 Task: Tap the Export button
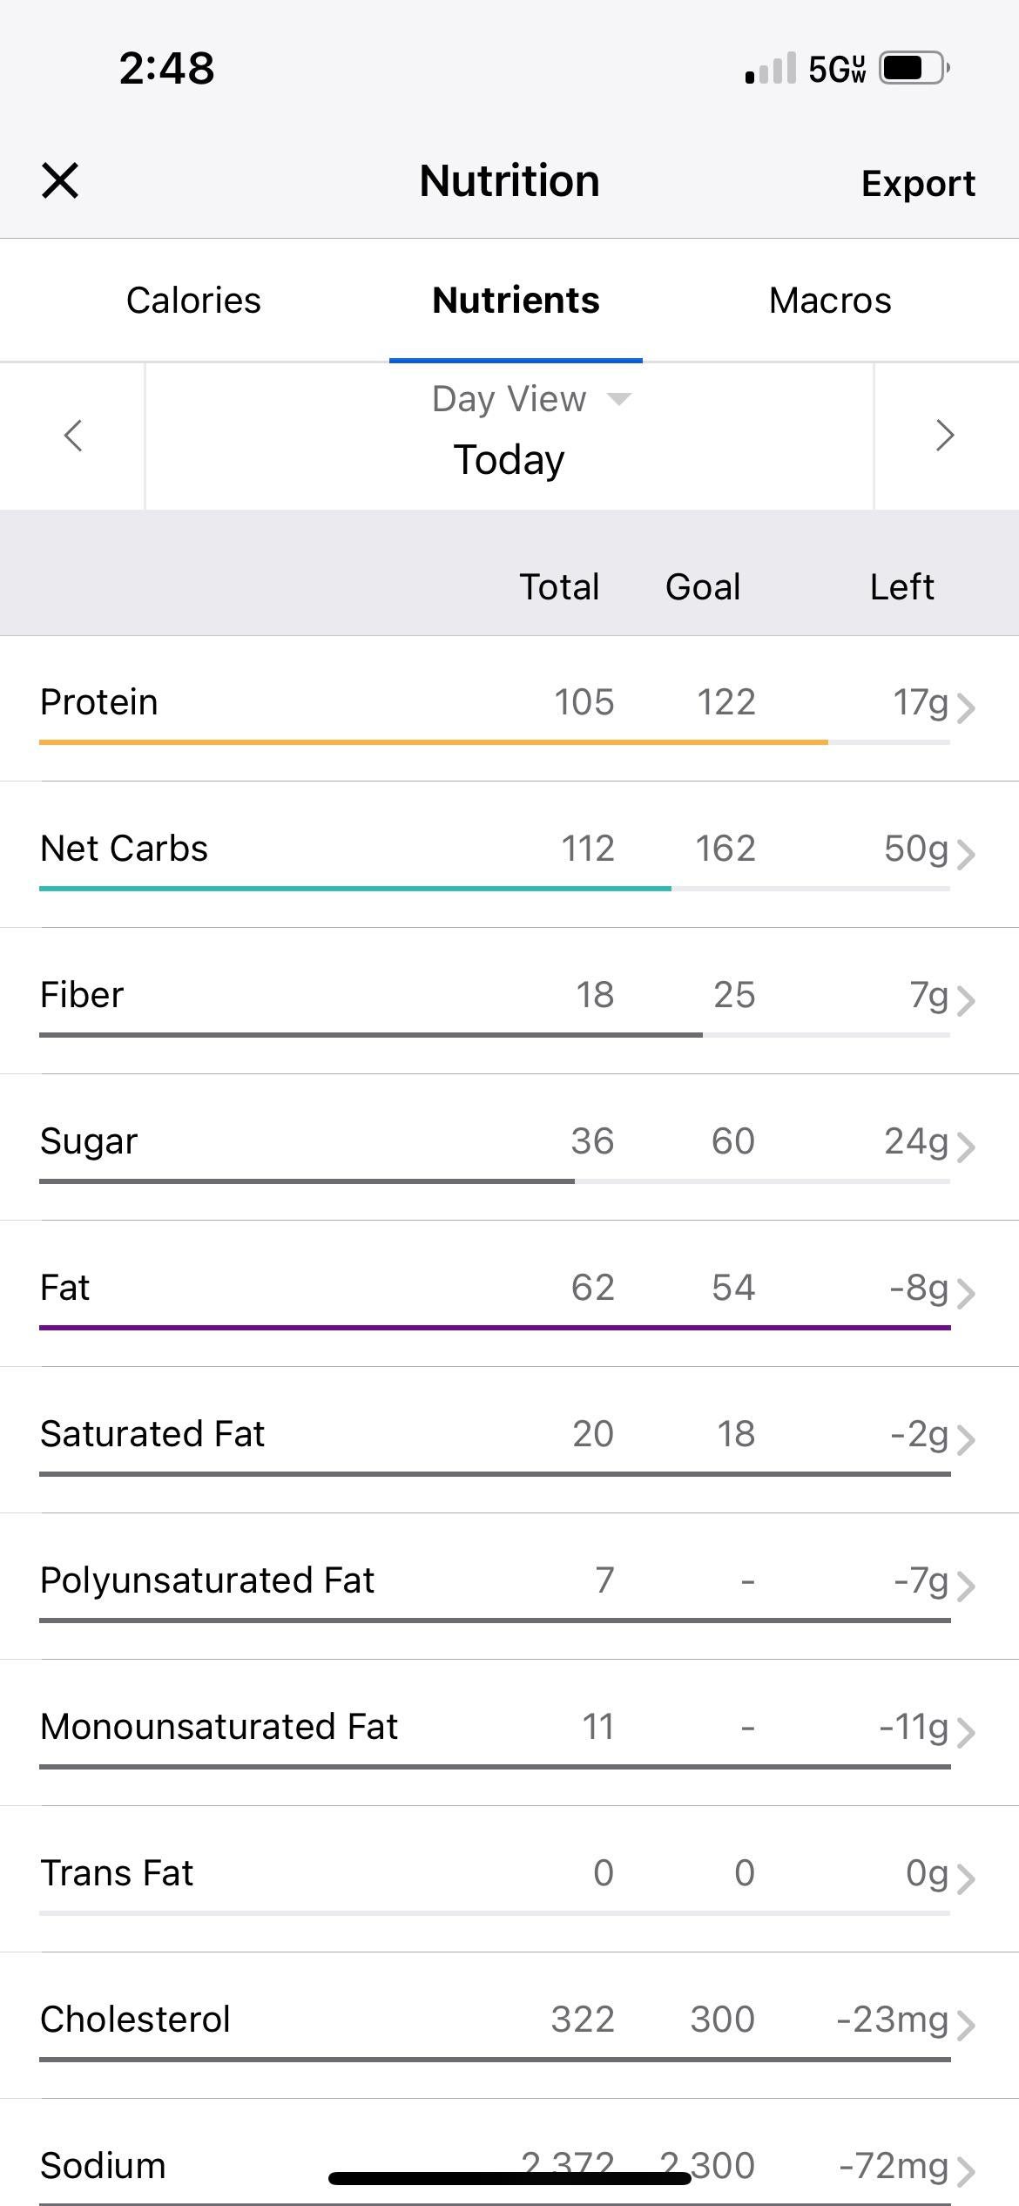(918, 183)
